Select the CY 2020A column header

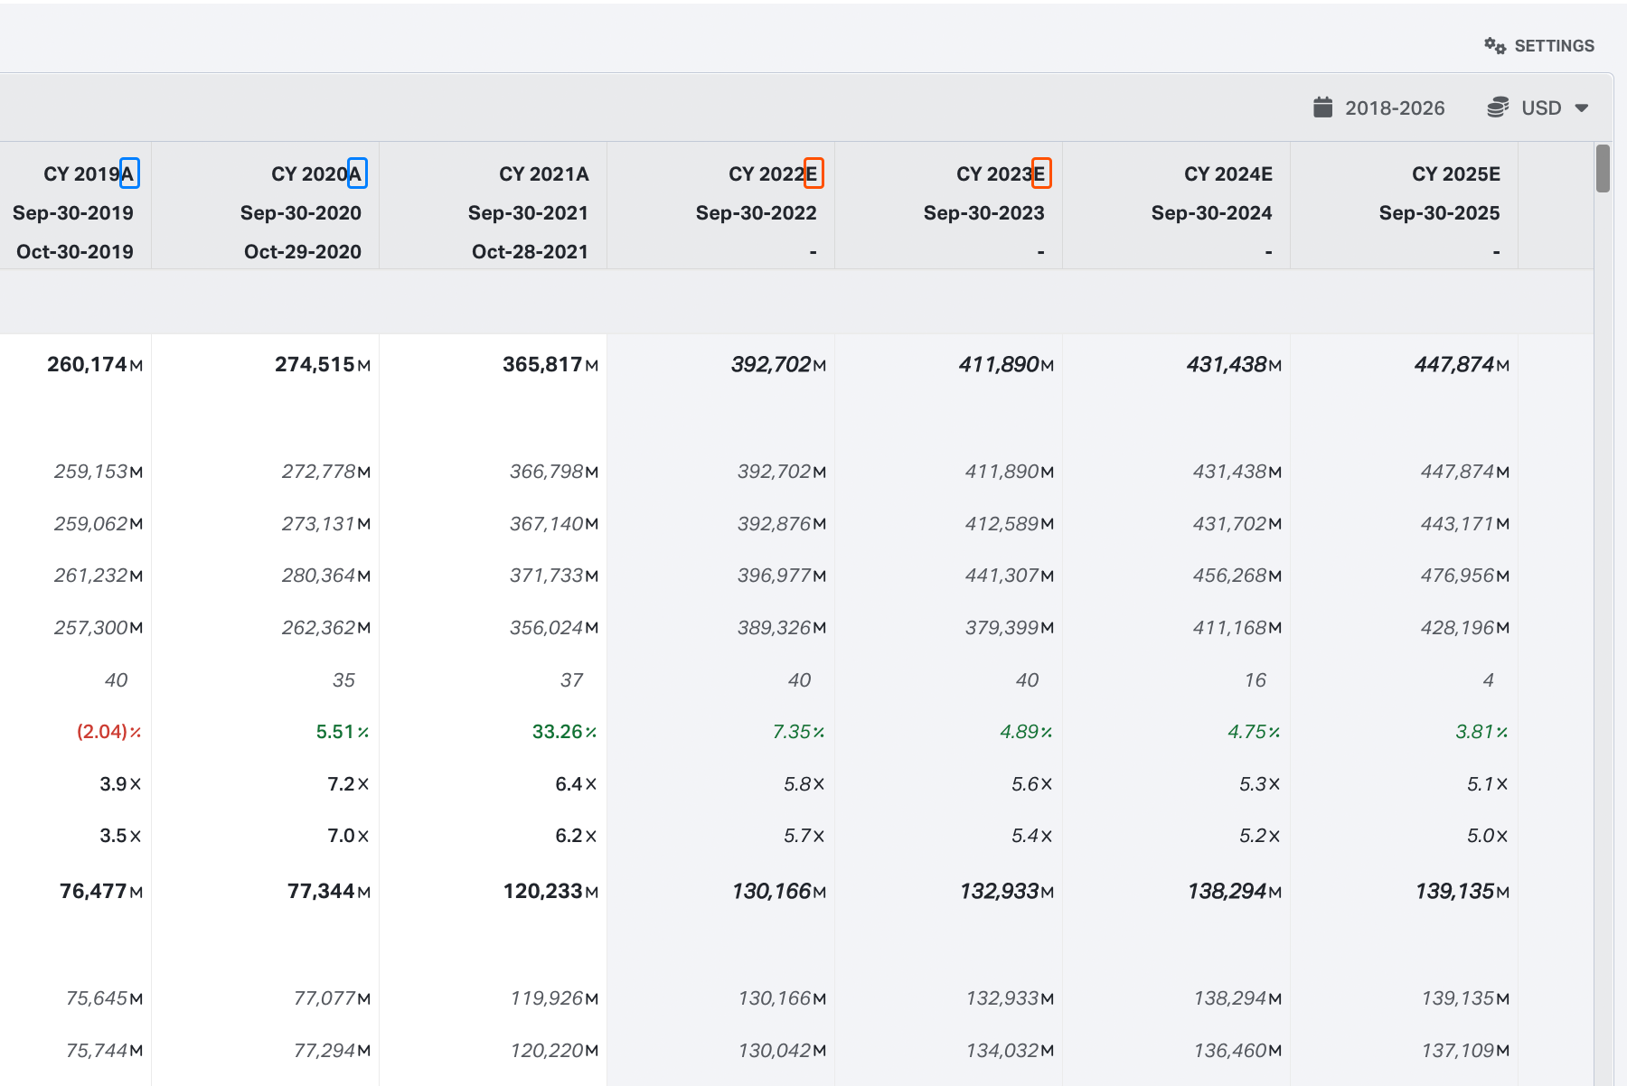(317, 173)
